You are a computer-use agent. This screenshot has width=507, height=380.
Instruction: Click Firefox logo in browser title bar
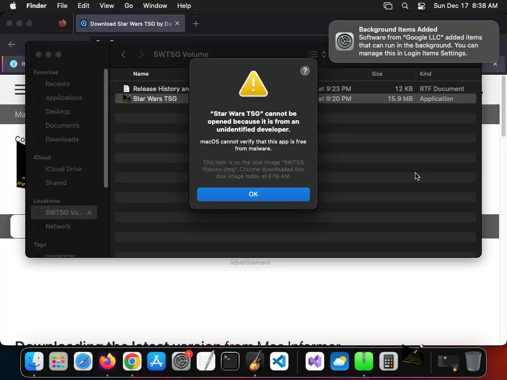pyautogui.click(x=62, y=23)
